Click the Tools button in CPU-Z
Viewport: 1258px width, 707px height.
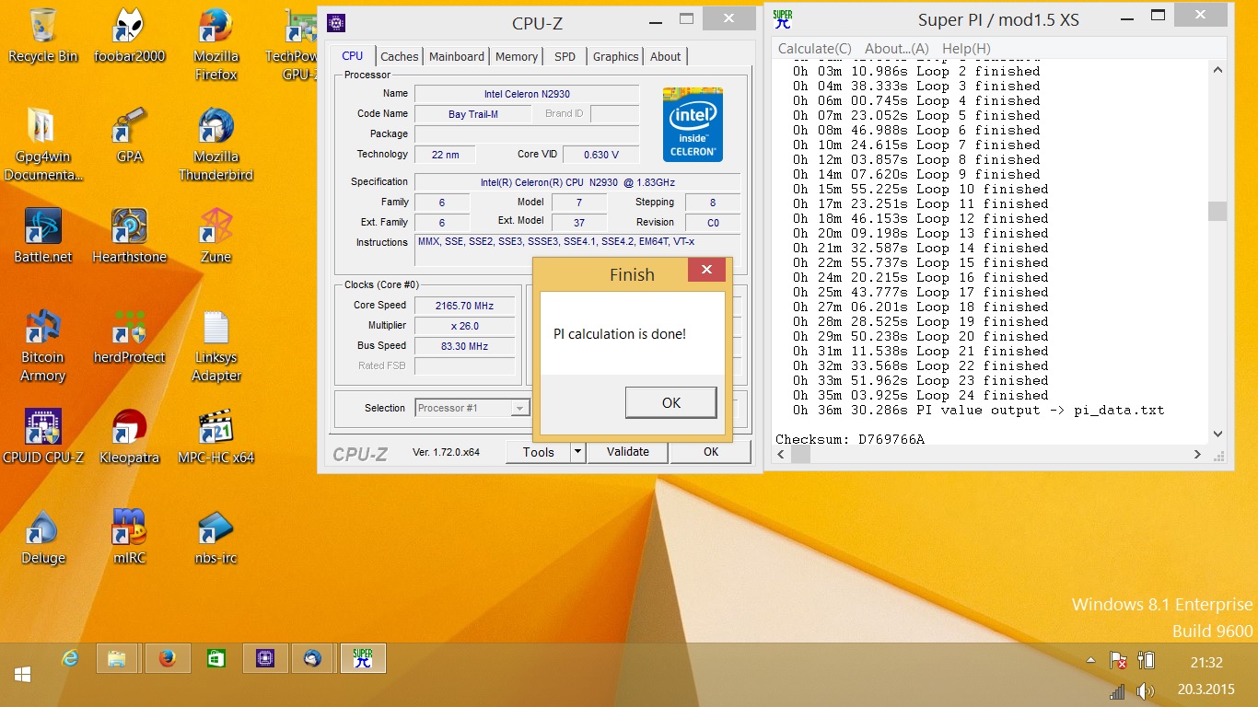(x=538, y=451)
